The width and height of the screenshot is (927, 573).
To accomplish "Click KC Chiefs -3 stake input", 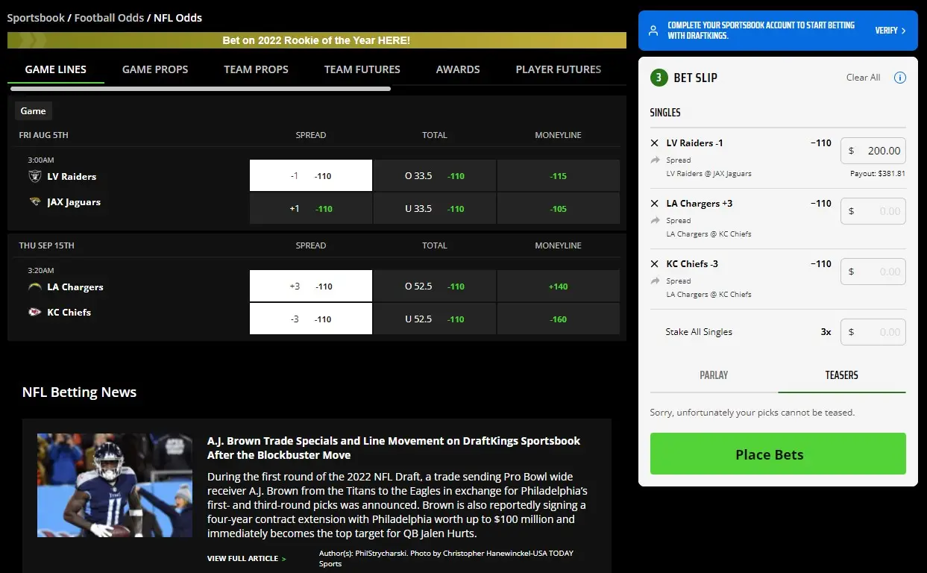I will tap(873, 272).
